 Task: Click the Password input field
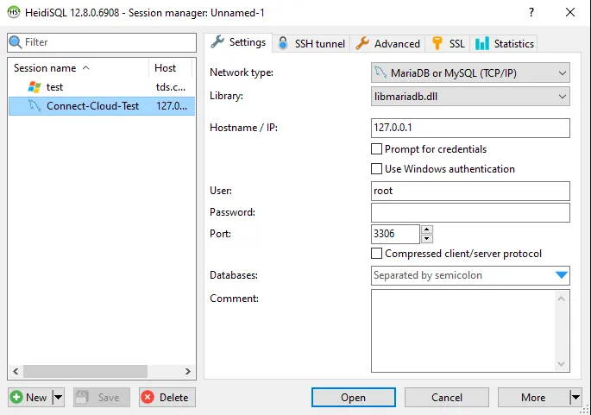(x=470, y=212)
